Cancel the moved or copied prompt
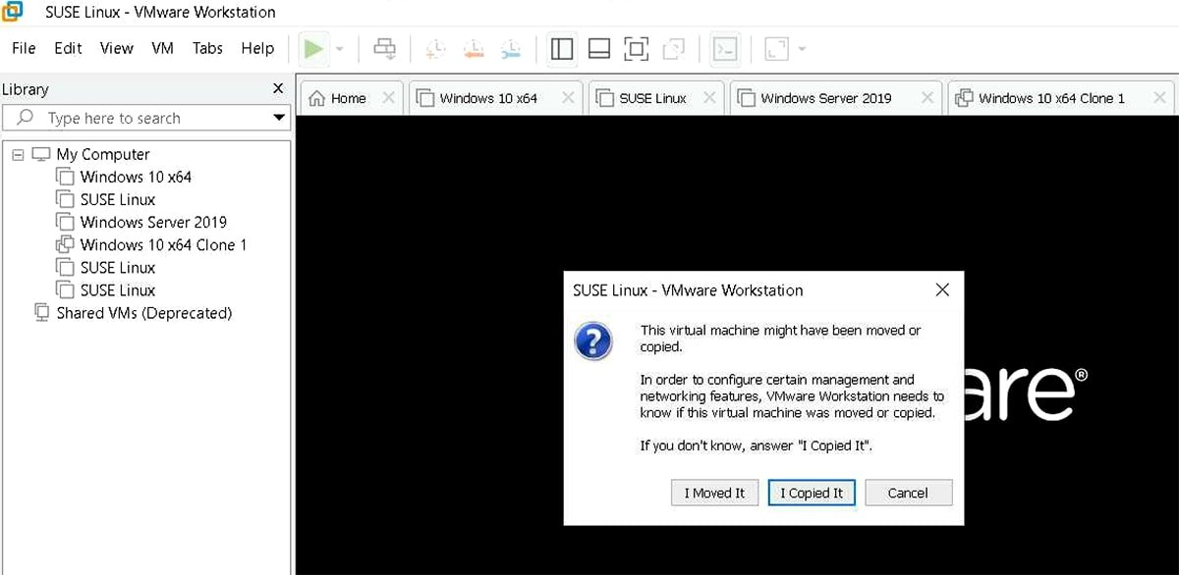This screenshot has width=1179, height=575. point(908,493)
